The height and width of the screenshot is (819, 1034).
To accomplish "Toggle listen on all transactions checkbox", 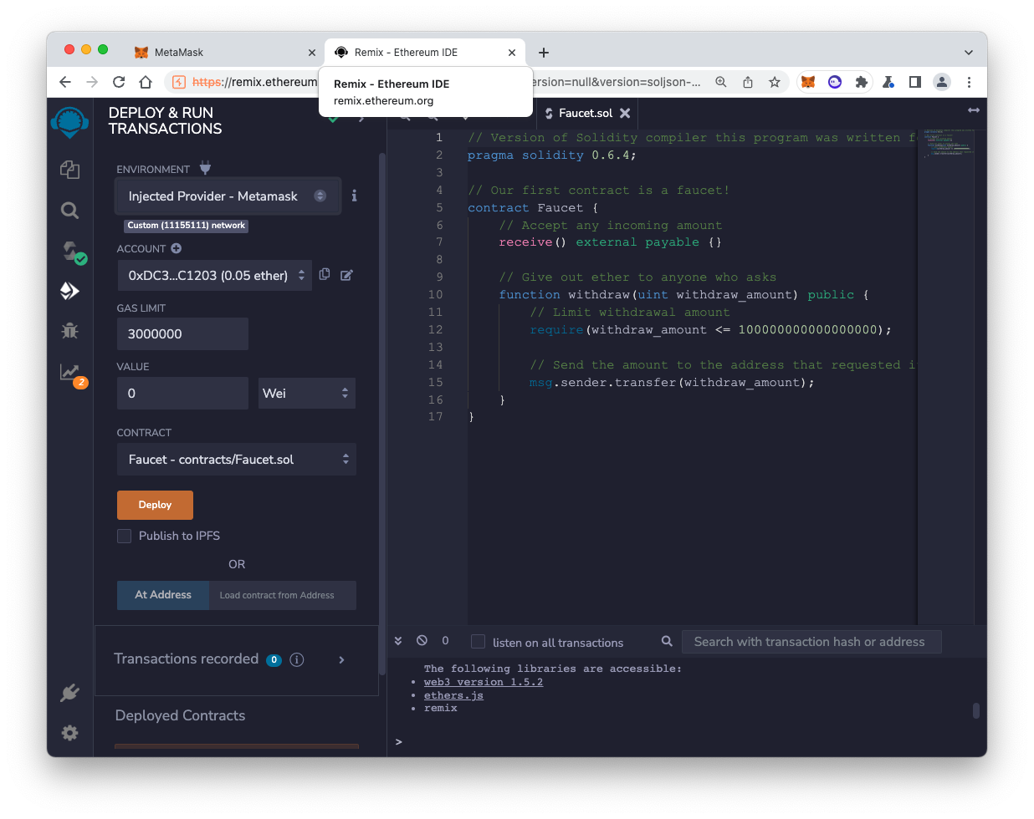I will 479,642.
